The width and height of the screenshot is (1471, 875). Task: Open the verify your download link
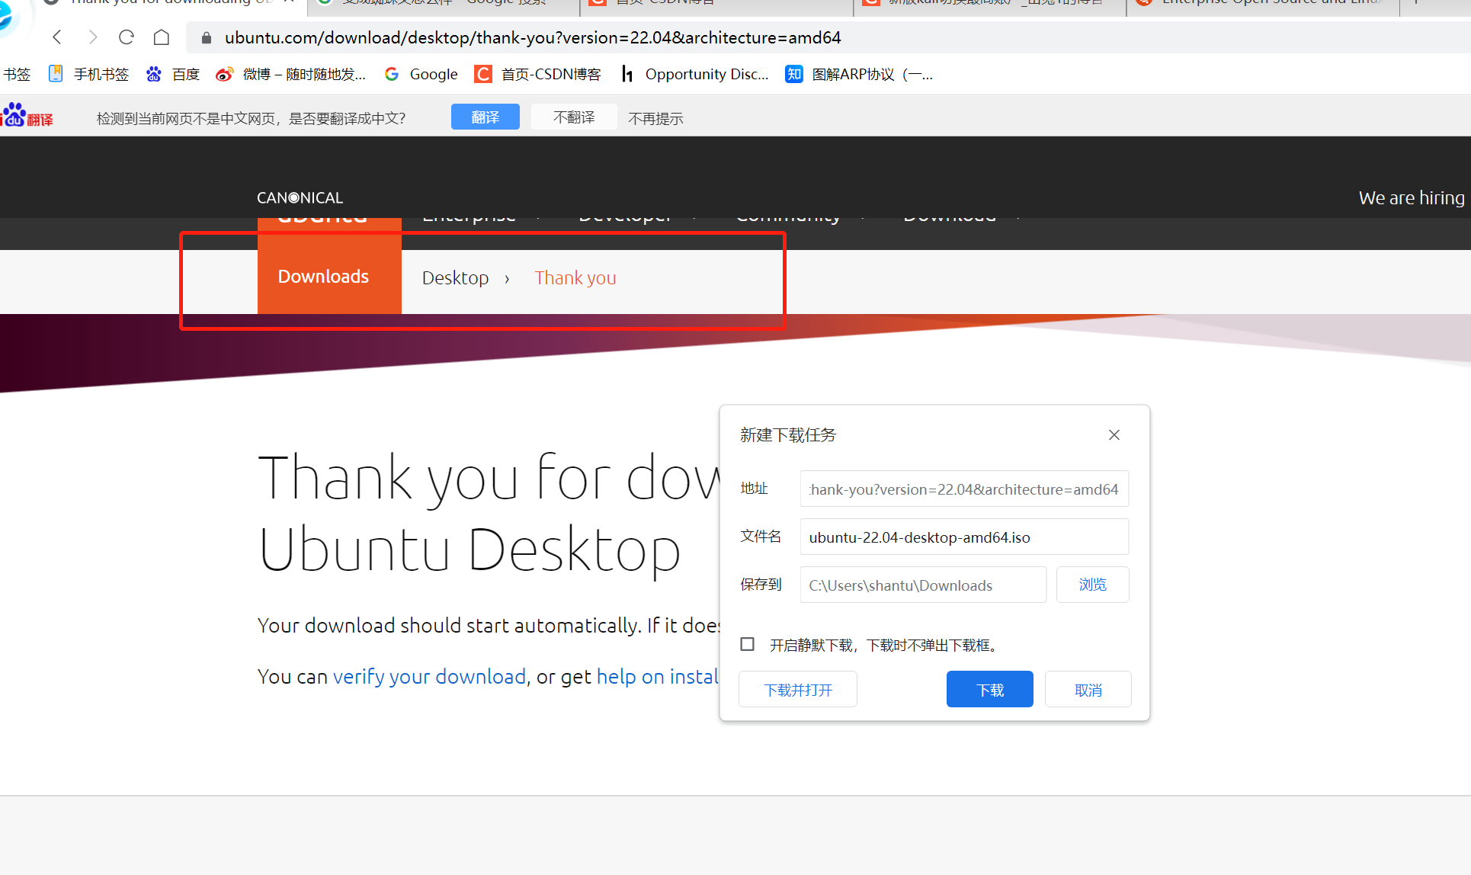(x=429, y=677)
